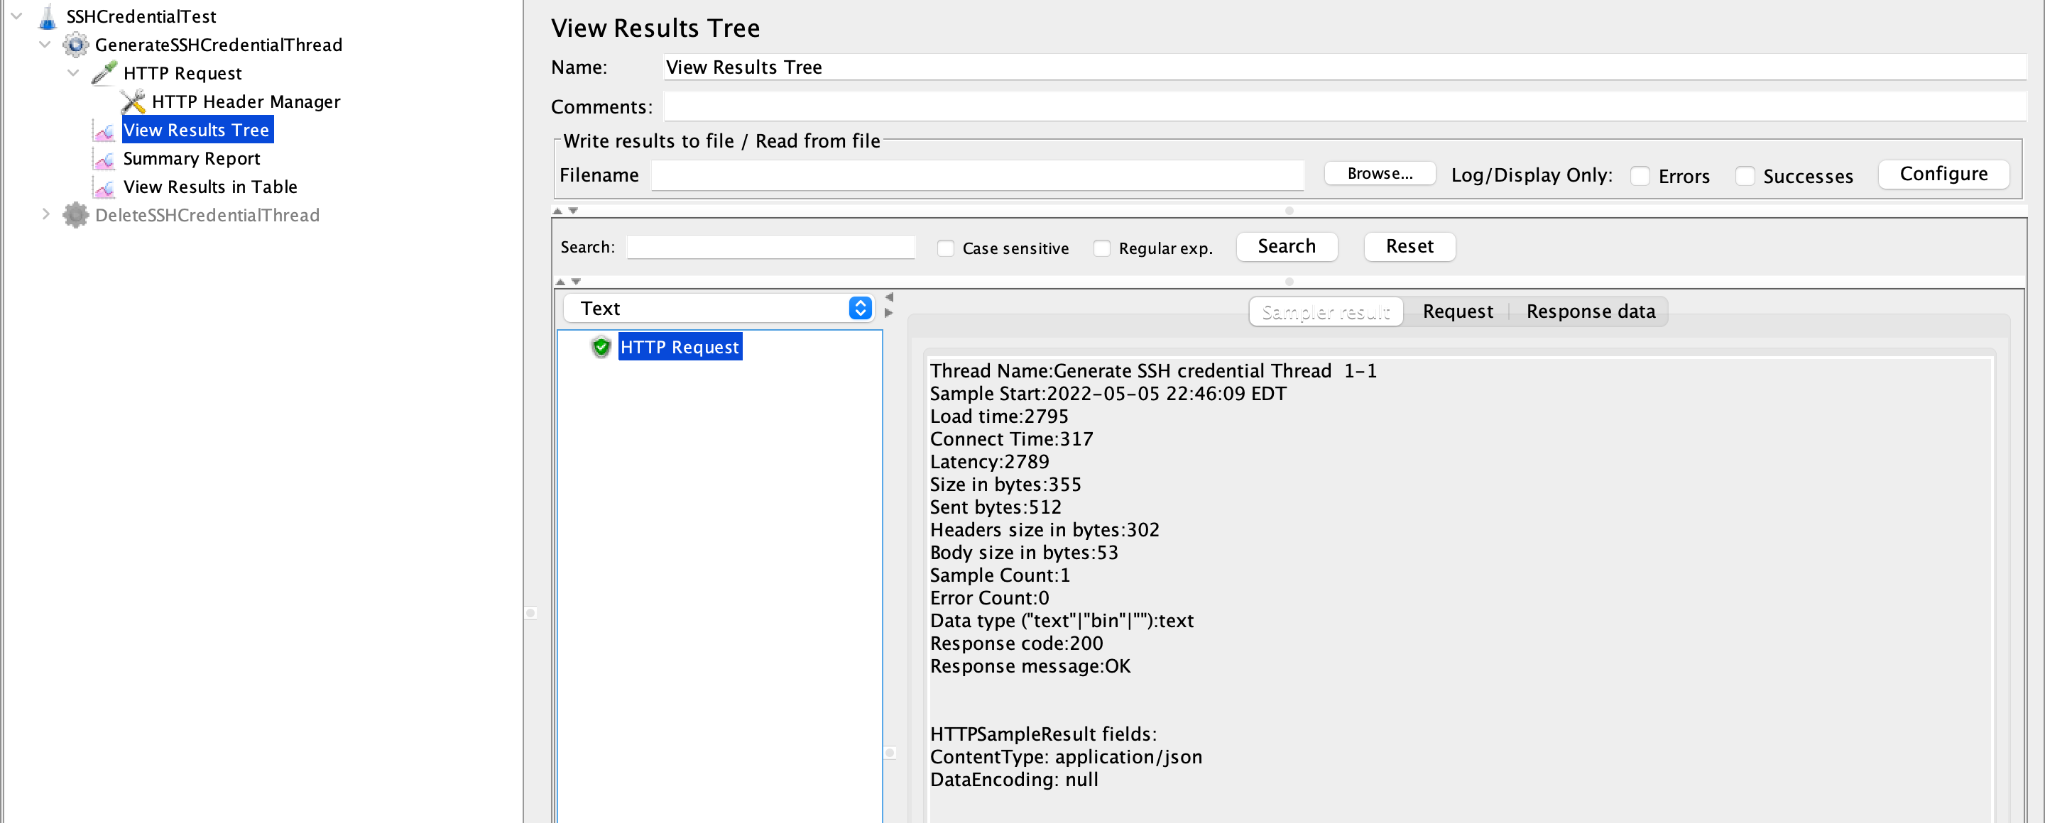
Task: Collapse the GenerateSSHCredentialThread node
Action: 45,45
